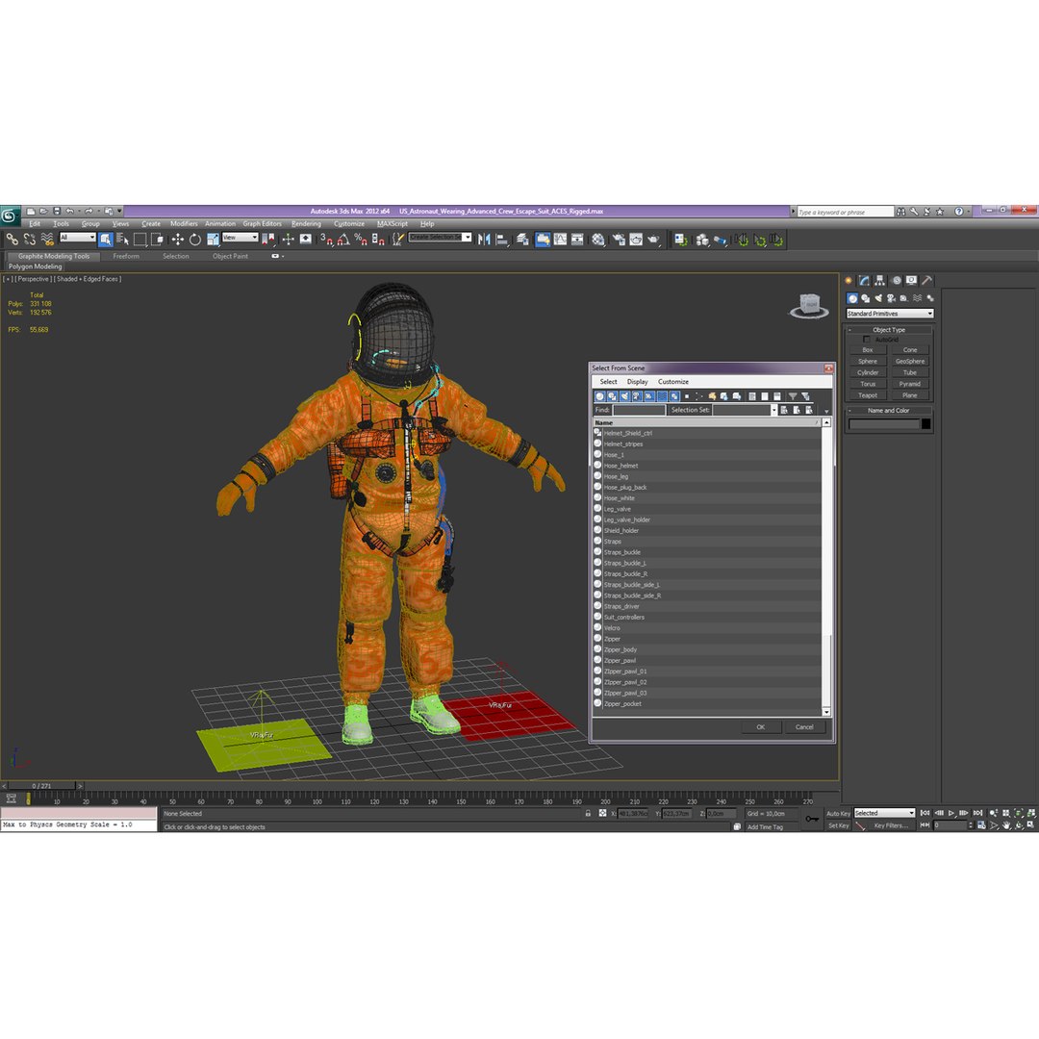
Task: Click the ViewCube in the viewport
Action: [809, 307]
